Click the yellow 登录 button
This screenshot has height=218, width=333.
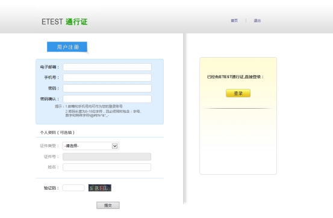238,93
